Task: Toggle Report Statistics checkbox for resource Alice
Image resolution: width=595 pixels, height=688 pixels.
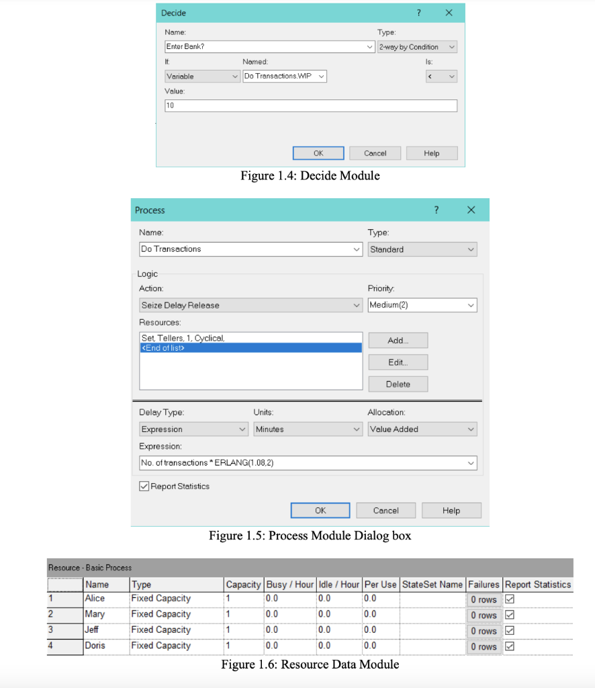Action: [x=509, y=599]
